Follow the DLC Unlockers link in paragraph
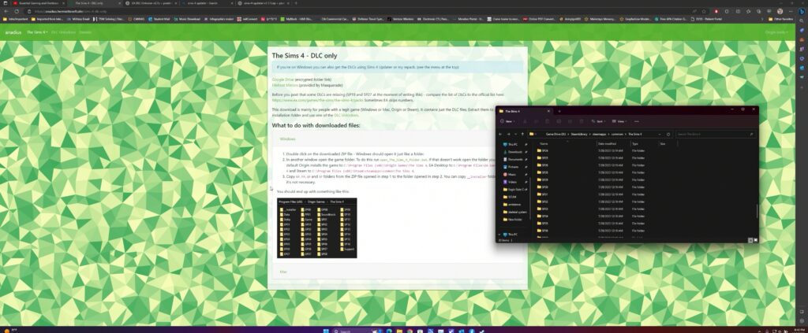The image size is (808, 333). [x=346, y=116]
